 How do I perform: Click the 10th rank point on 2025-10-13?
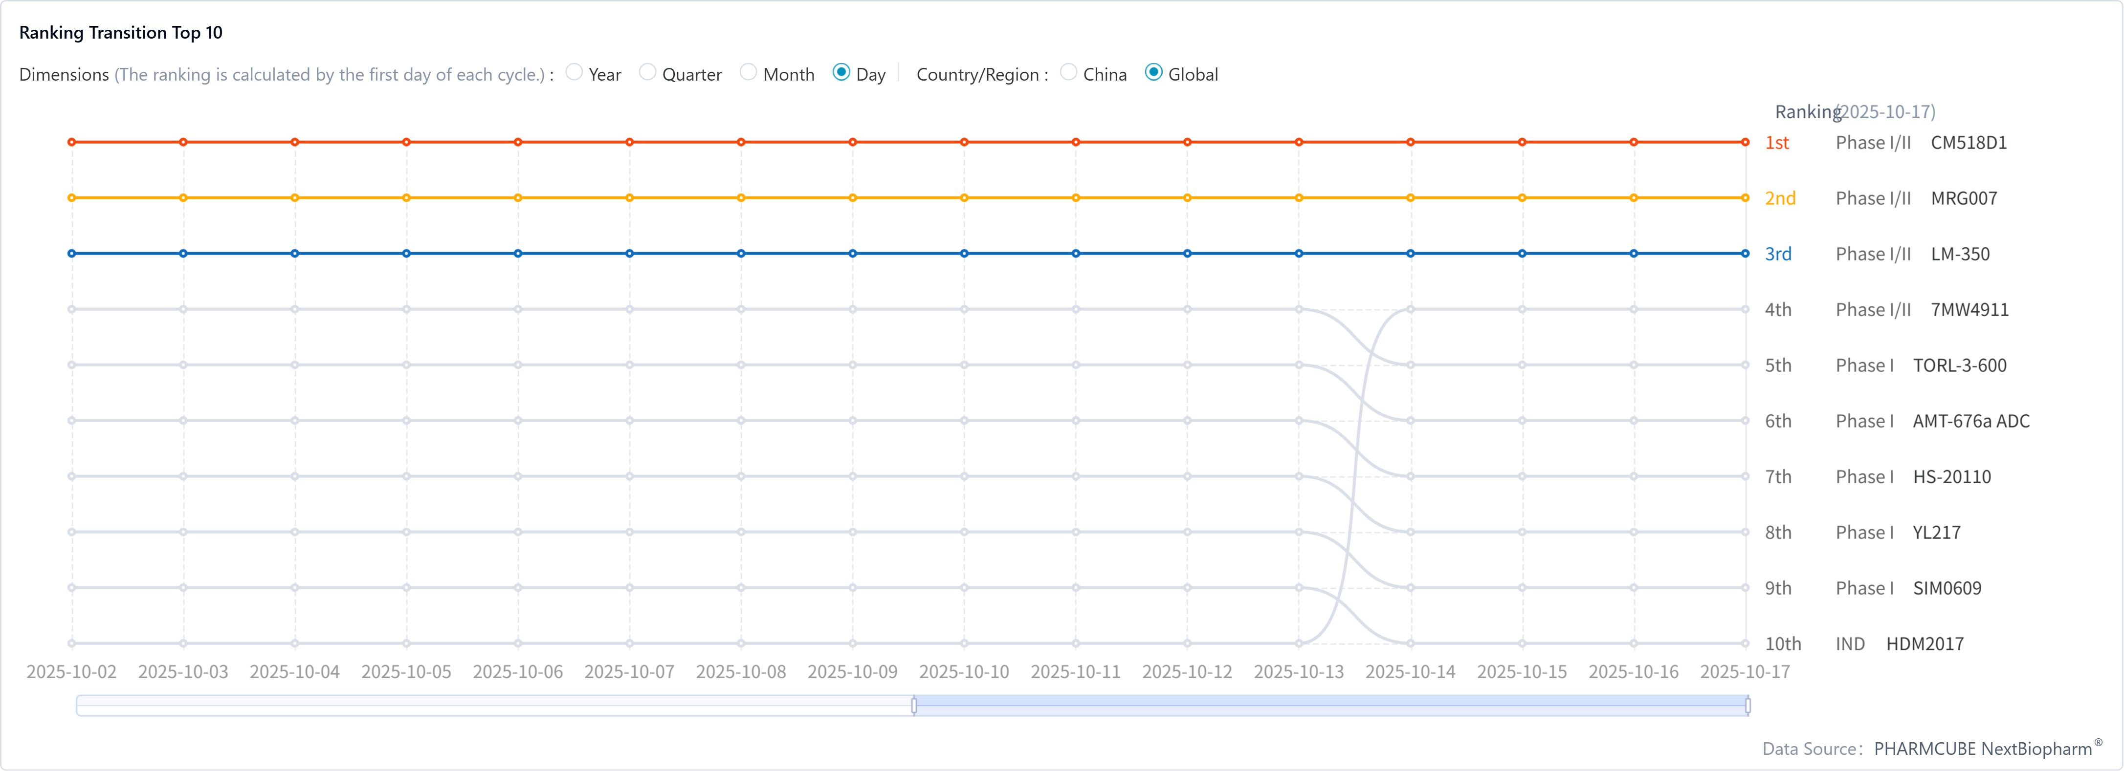[x=1299, y=643]
